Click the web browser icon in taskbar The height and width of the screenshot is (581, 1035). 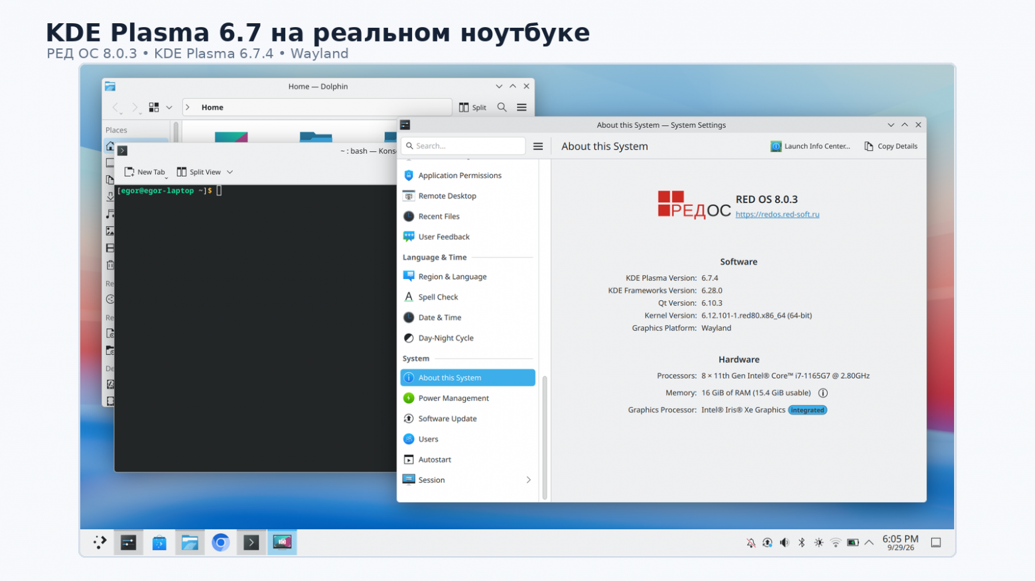click(x=221, y=543)
